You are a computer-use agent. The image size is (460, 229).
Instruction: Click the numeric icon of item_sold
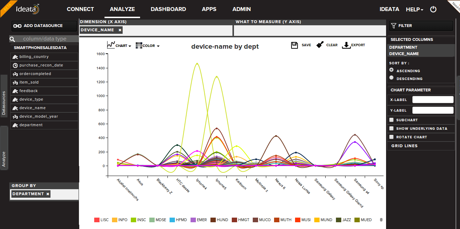tap(15, 82)
